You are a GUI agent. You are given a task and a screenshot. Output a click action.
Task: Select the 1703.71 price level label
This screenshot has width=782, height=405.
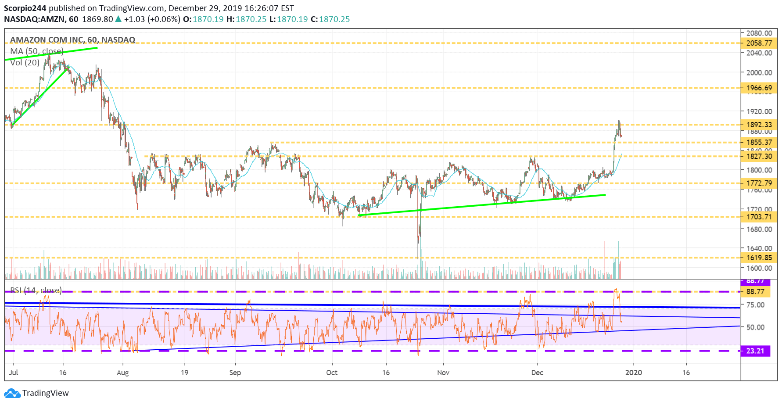pyautogui.click(x=759, y=217)
